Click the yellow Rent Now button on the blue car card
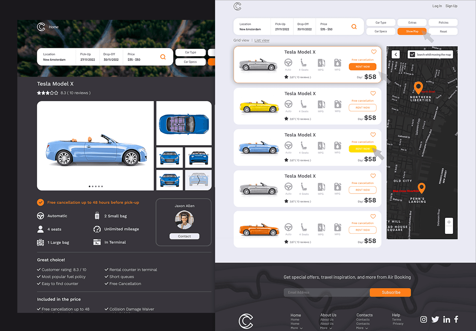The height and width of the screenshot is (331, 476). [x=363, y=149]
